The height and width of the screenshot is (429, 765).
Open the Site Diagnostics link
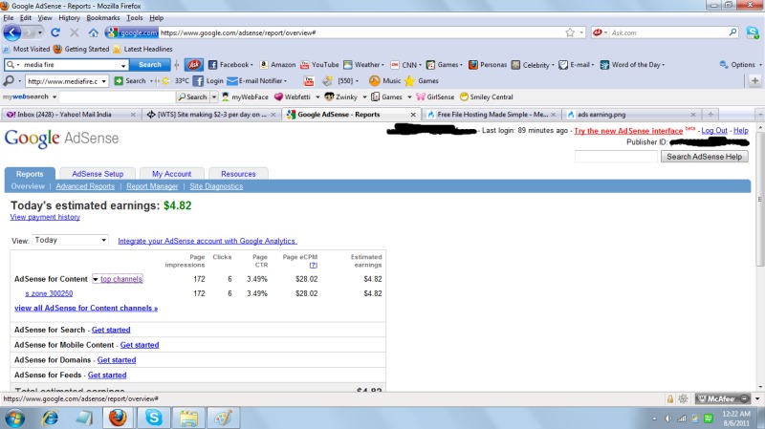point(216,186)
